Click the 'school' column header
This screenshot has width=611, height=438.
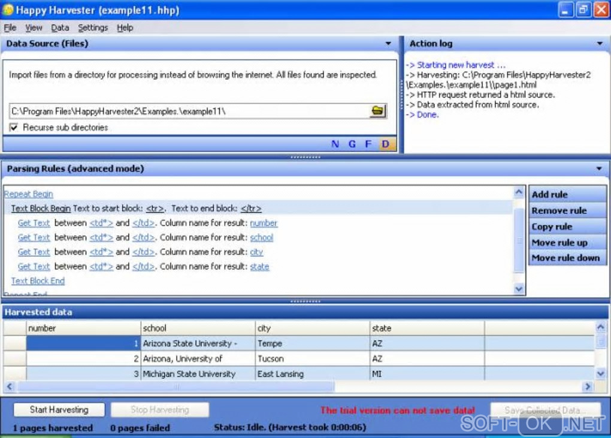[x=198, y=328]
